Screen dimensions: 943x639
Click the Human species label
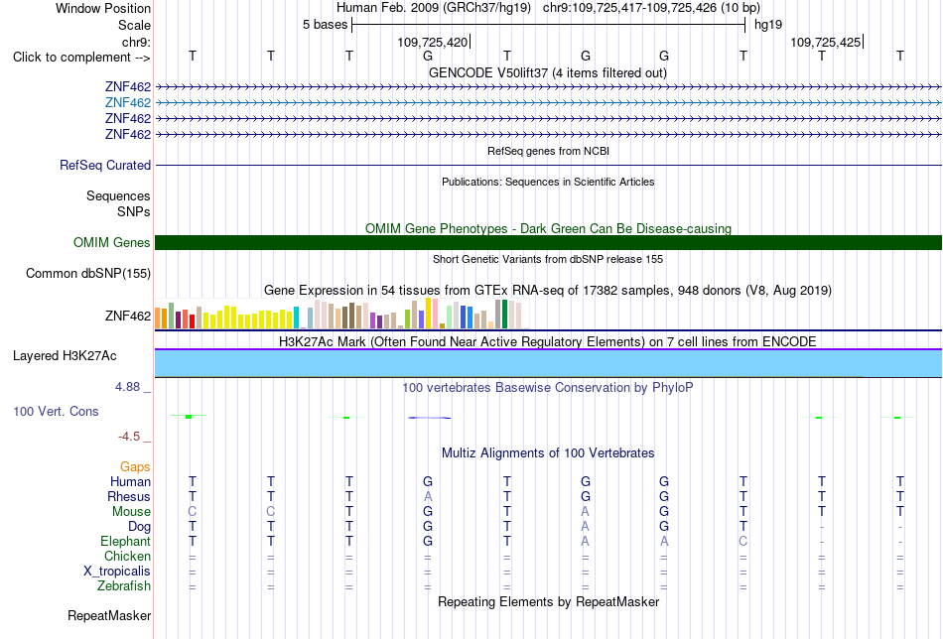pos(130,481)
